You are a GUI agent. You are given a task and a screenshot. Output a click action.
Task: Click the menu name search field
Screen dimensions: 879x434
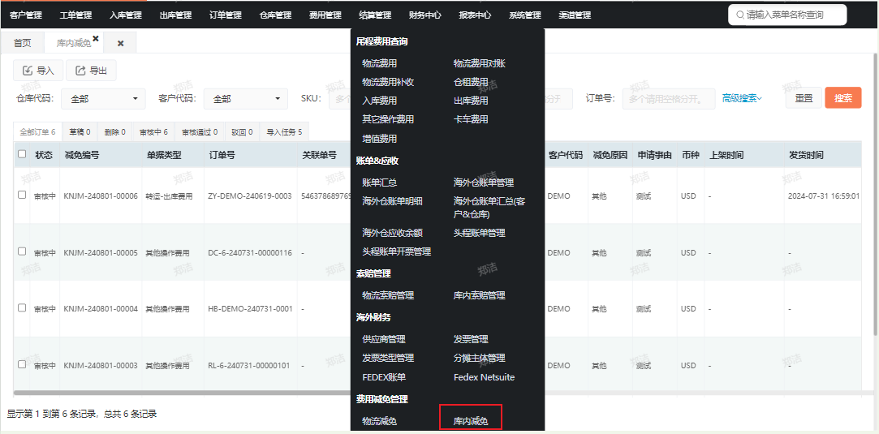tap(787, 15)
